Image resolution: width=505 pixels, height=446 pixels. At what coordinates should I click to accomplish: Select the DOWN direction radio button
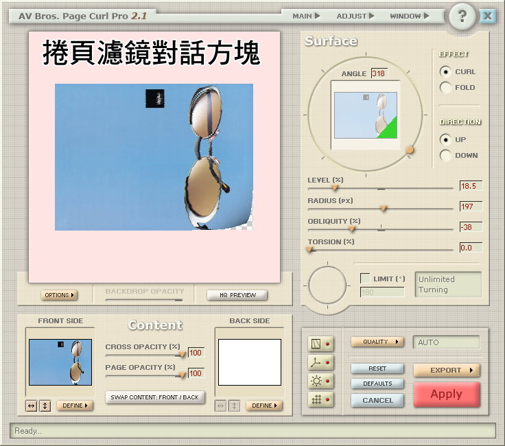pos(445,155)
